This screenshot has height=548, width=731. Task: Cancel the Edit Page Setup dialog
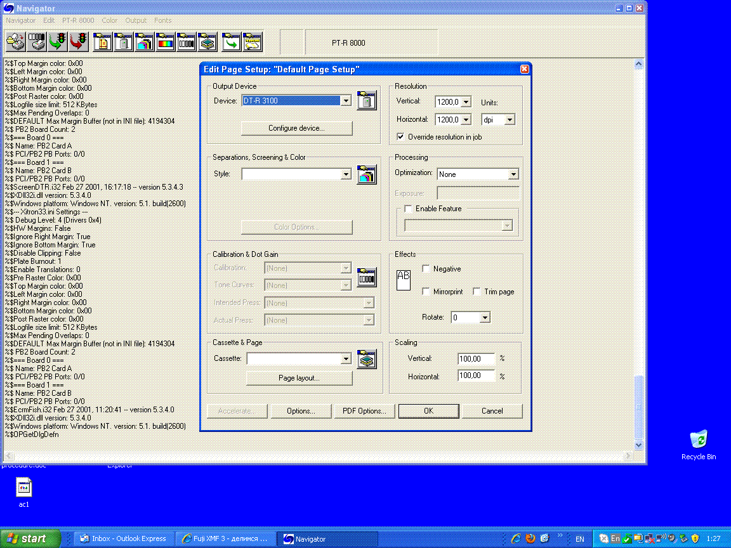pyautogui.click(x=492, y=411)
